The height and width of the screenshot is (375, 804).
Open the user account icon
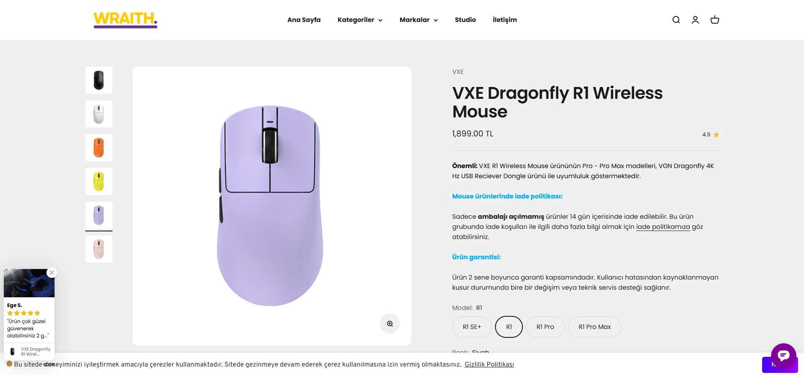695,20
